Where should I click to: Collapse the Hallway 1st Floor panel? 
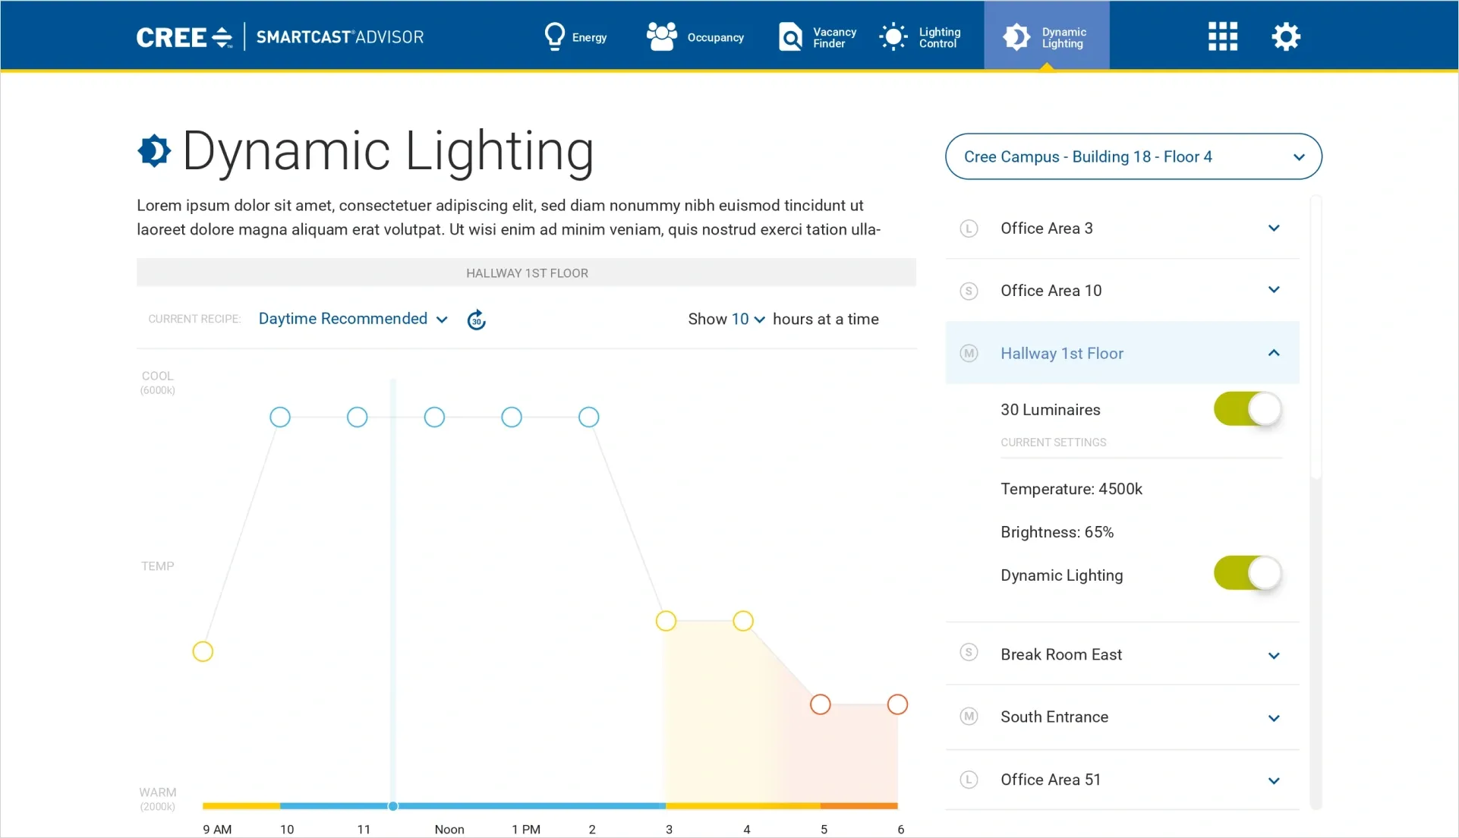click(1274, 352)
